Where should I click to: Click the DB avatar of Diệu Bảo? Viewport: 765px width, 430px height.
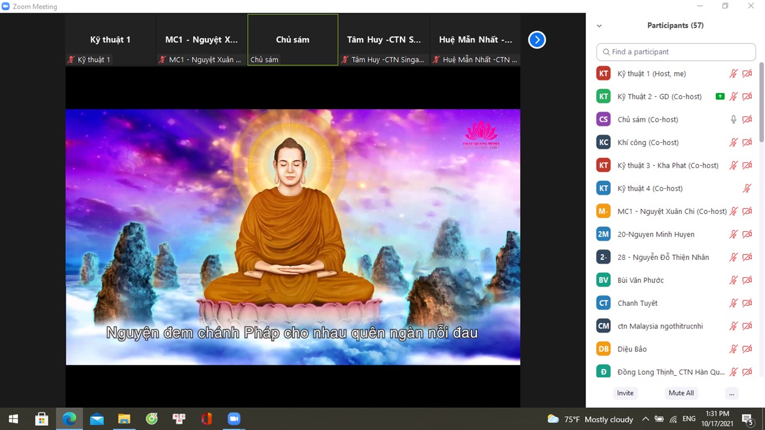pyautogui.click(x=604, y=349)
